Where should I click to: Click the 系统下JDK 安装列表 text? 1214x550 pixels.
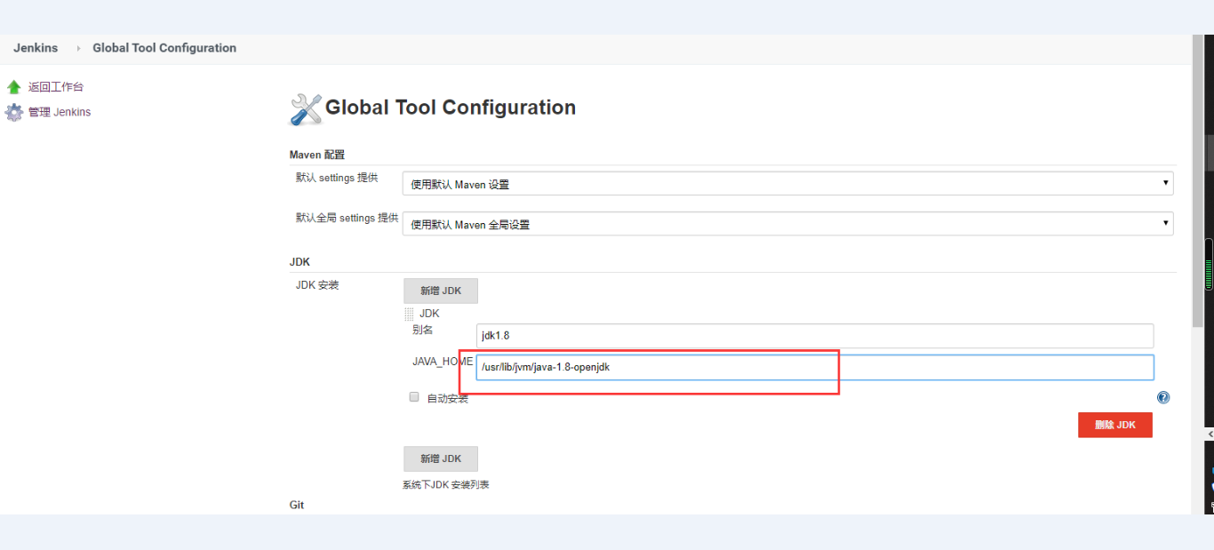click(x=446, y=484)
